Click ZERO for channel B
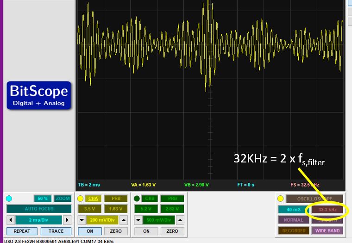The image size is (352, 243). click(x=172, y=231)
